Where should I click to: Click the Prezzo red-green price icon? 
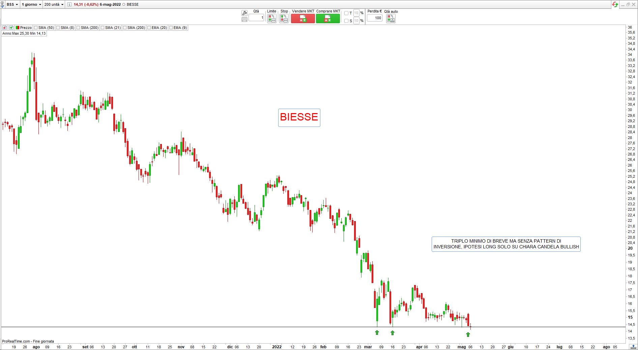18,28
